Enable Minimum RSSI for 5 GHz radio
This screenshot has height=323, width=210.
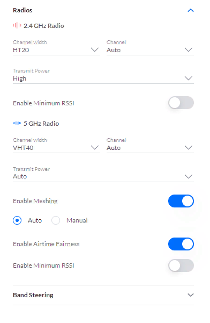point(181,265)
